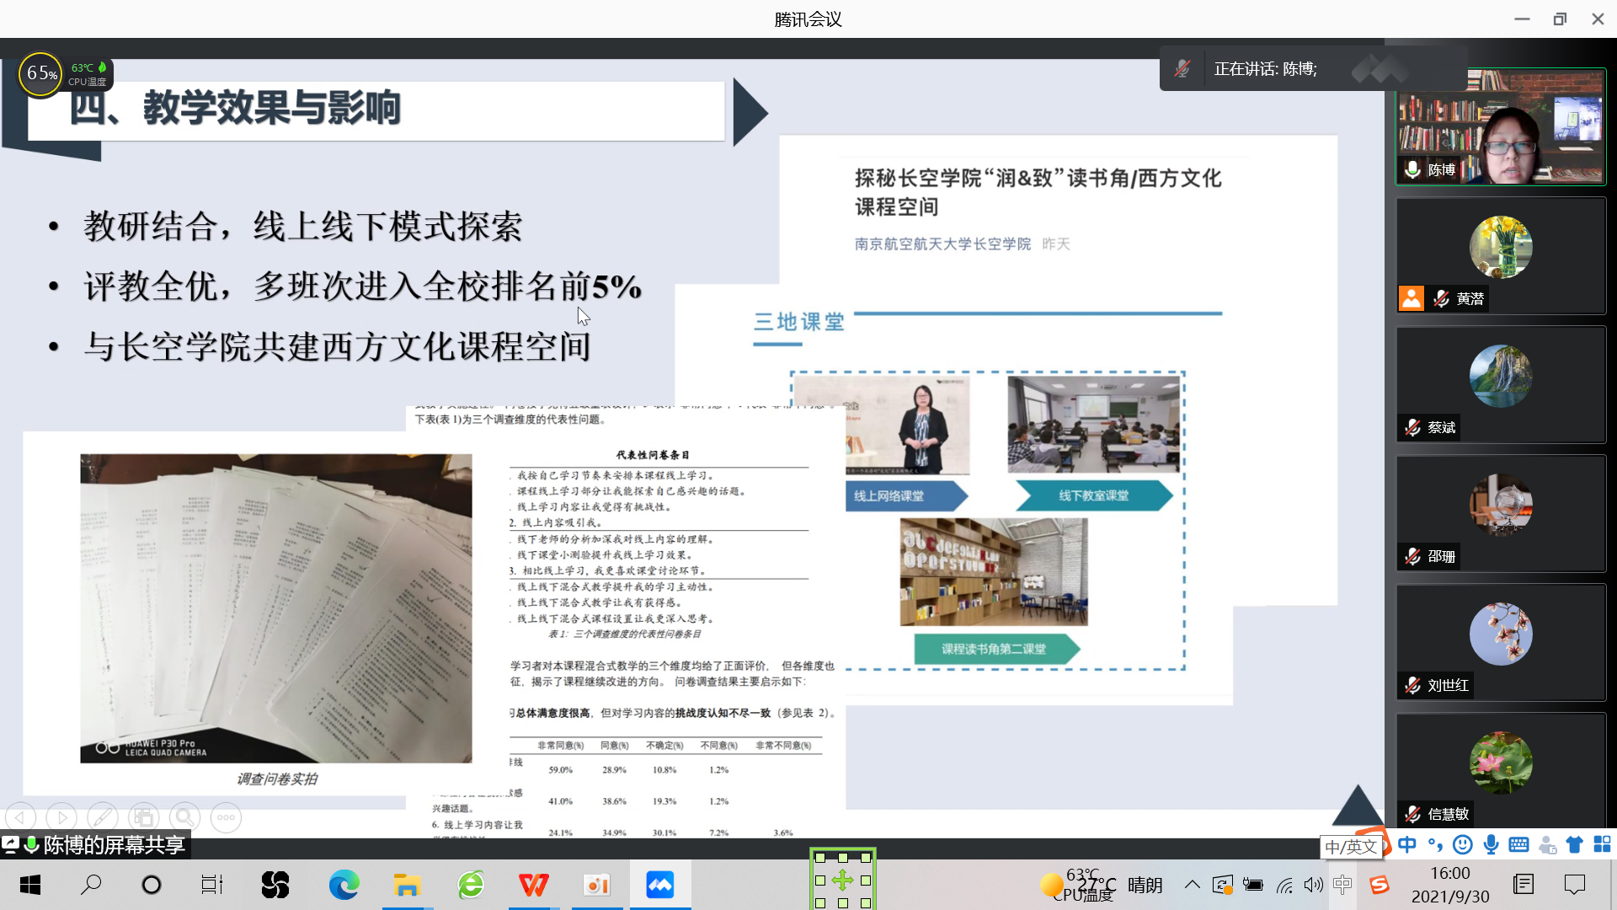
Task: Click the magnifier zoom icon on the slide
Action: pos(184,817)
